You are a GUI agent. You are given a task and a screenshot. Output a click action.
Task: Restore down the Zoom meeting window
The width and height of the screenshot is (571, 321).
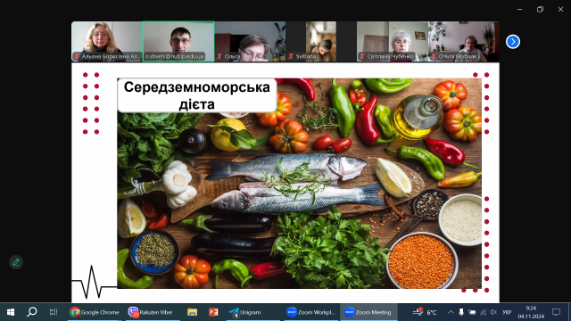click(540, 10)
